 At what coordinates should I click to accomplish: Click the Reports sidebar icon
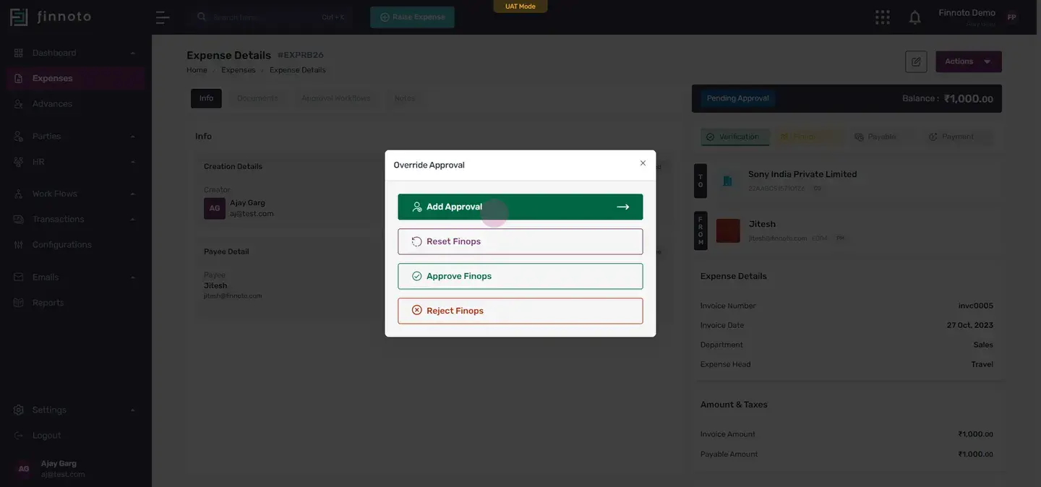tap(19, 303)
